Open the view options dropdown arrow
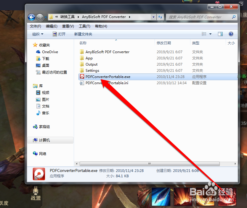This screenshot has height=208, width=247. pos(210,34)
